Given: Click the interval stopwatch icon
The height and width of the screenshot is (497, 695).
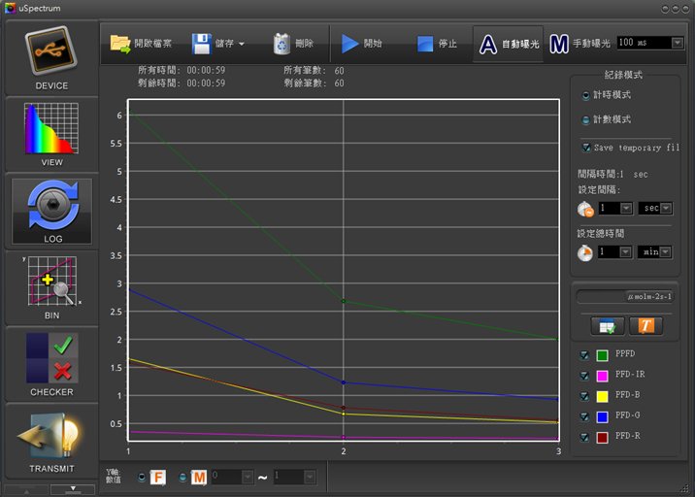Looking at the screenshot, I should click(x=585, y=209).
